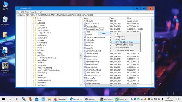The height and width of the screenshot is (102, 182).
Task: Click the Windows Start button
Action: point(3,99)
